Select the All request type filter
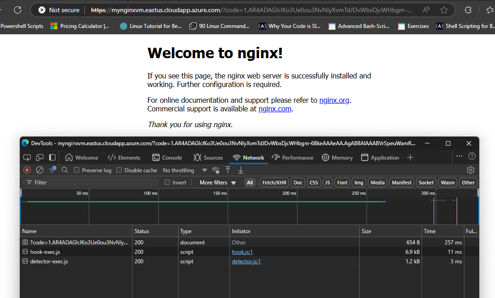 click(x=250, y=183)
